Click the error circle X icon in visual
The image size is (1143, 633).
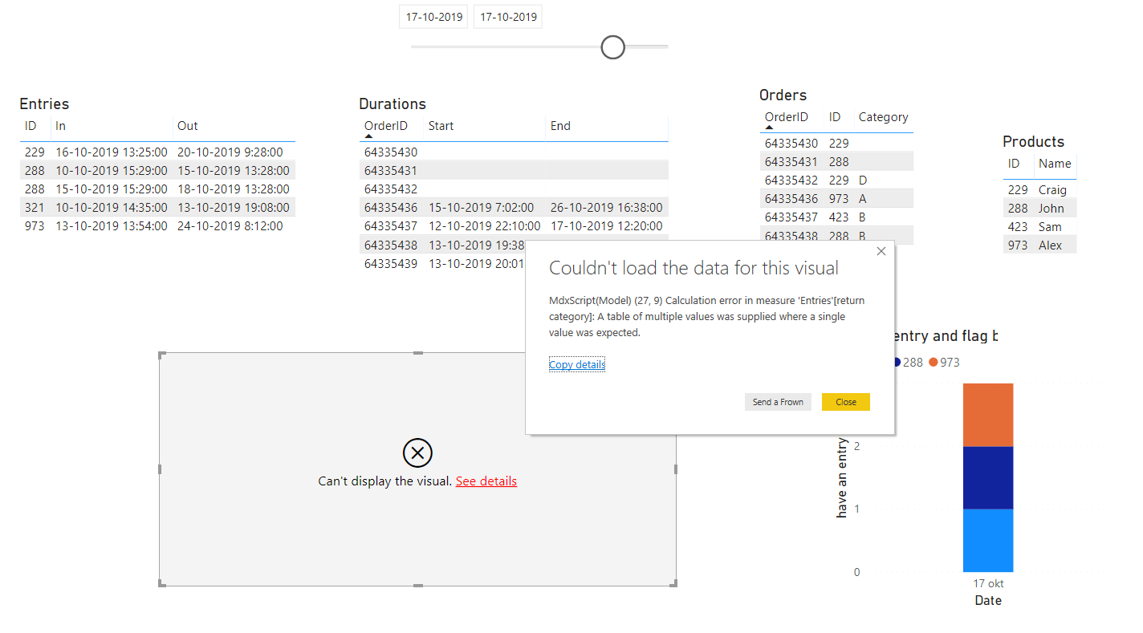coord(417,452)
